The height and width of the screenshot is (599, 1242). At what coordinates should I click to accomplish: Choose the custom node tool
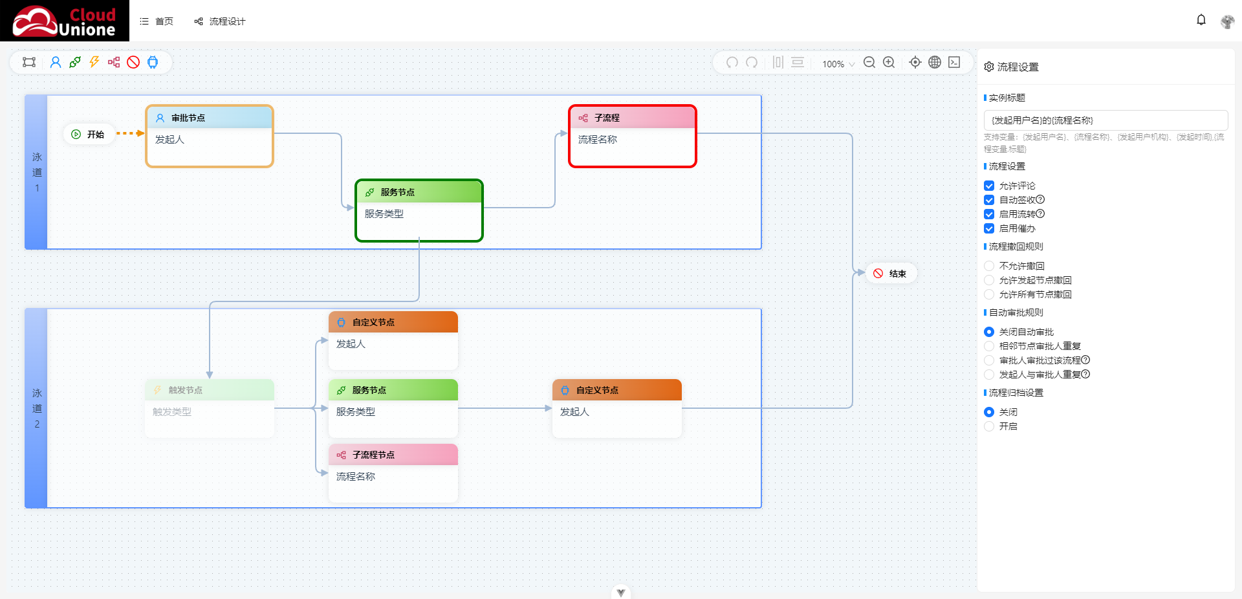click(x=153, y=62)
